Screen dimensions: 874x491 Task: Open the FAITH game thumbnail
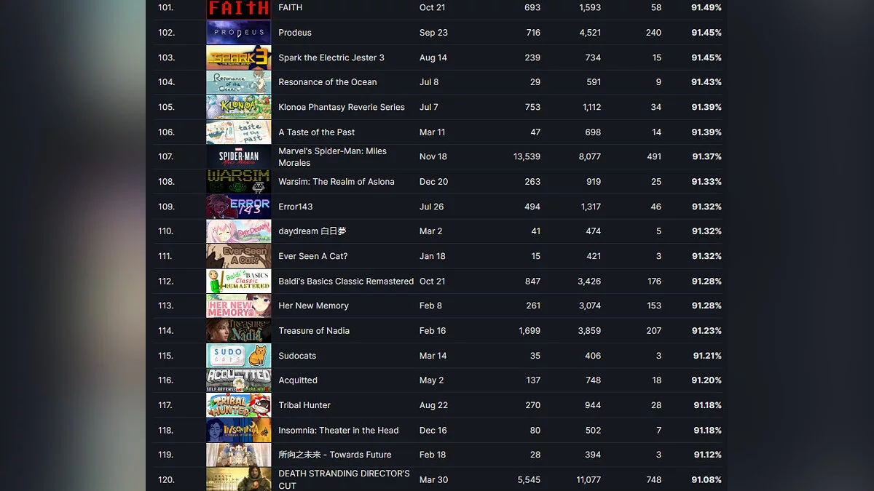[239, 8]
